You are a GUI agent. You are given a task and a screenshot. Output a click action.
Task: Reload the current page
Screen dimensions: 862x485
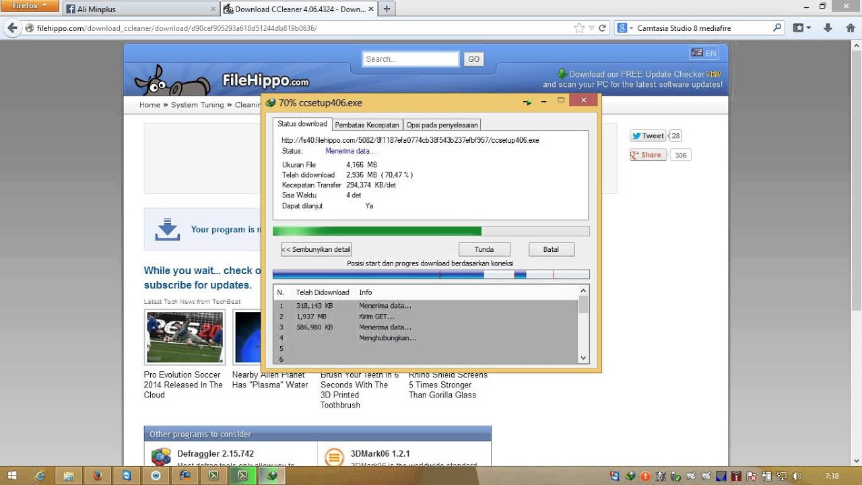click(603, 28)
